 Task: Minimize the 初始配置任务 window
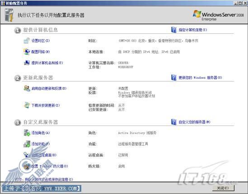point(236,3)
